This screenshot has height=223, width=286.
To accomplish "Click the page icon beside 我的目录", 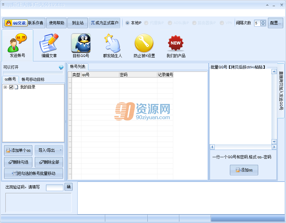I will pos(16,87).
